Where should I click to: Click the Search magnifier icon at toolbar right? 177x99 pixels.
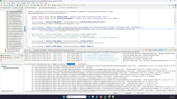pyautogui.click(x=169, y=5)
